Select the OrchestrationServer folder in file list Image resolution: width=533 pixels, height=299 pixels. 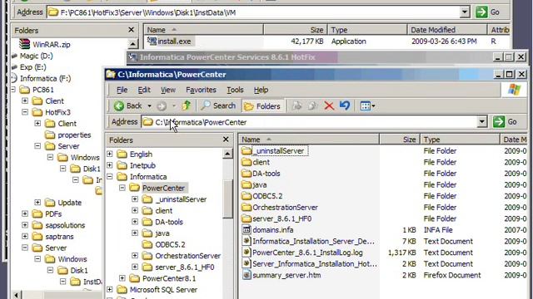280,207
